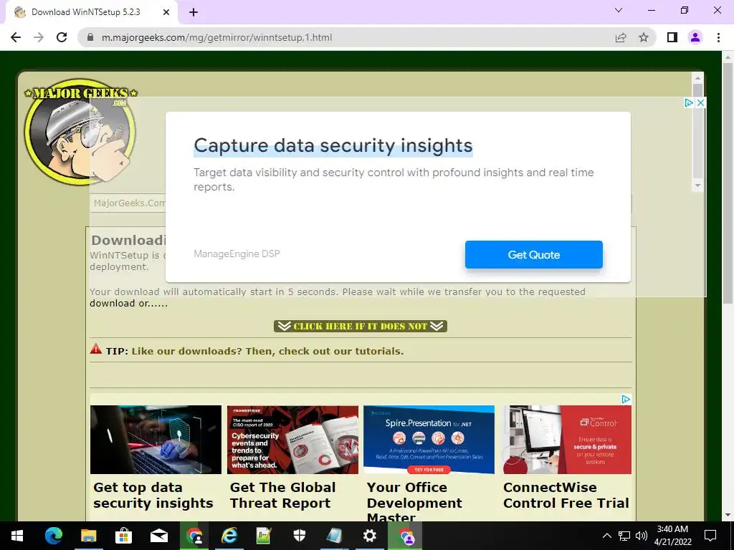Open Spire.Presentation ad thumbnail
Image resolution: width=734 pixels, height=550 pixels.
(429, 440)
